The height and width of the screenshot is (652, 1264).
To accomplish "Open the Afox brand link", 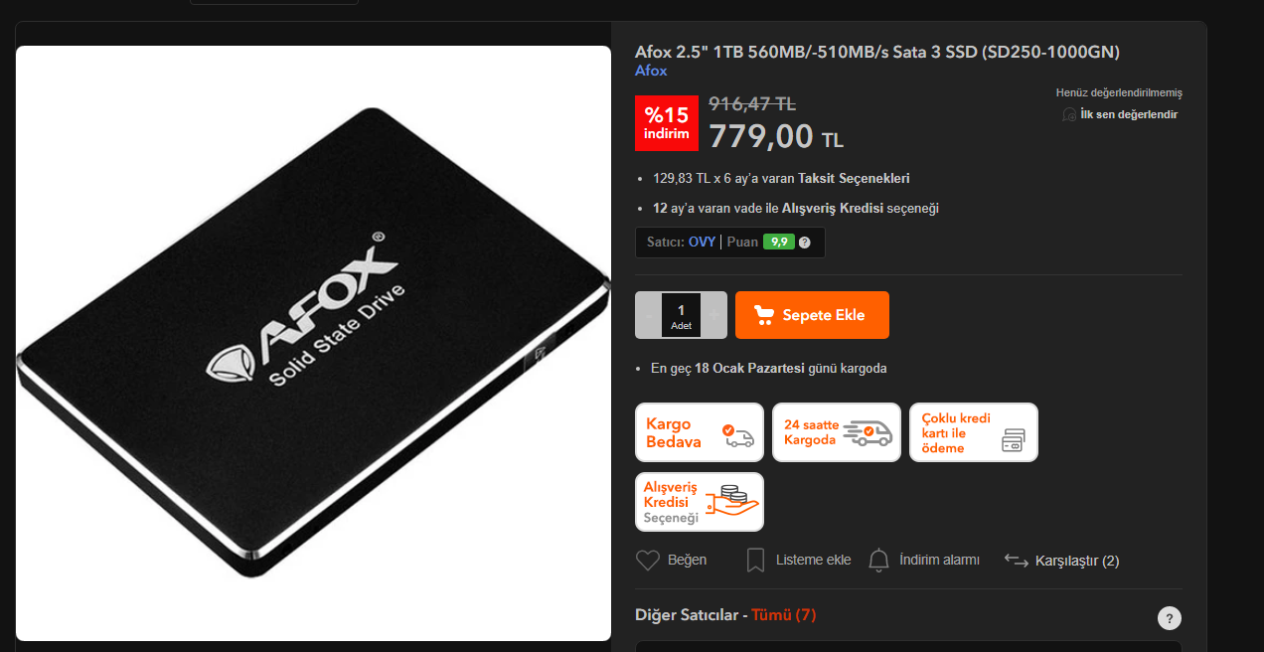I will pos(651,71).
